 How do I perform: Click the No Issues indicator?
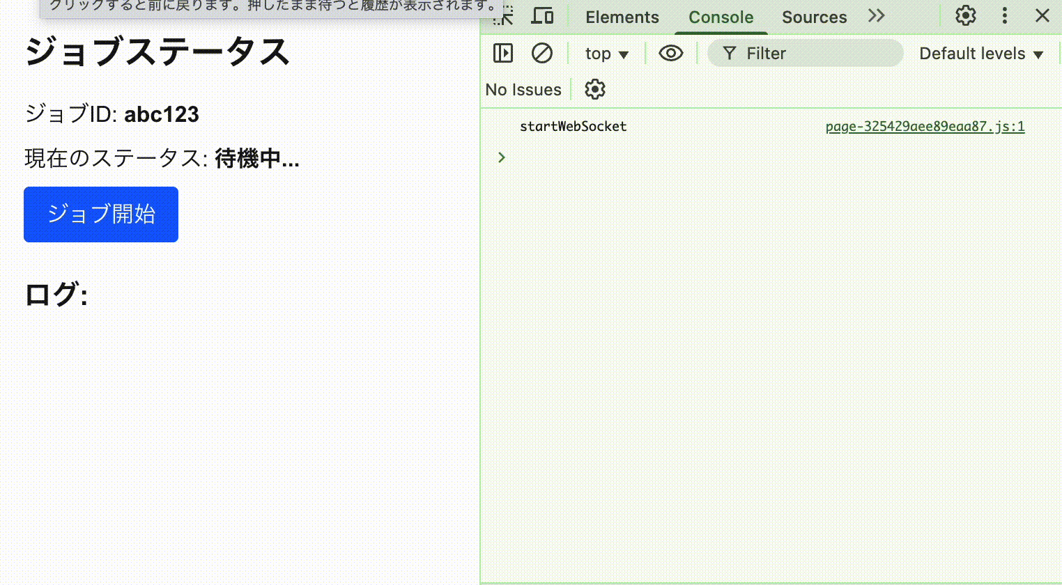[x=523, y=90]
